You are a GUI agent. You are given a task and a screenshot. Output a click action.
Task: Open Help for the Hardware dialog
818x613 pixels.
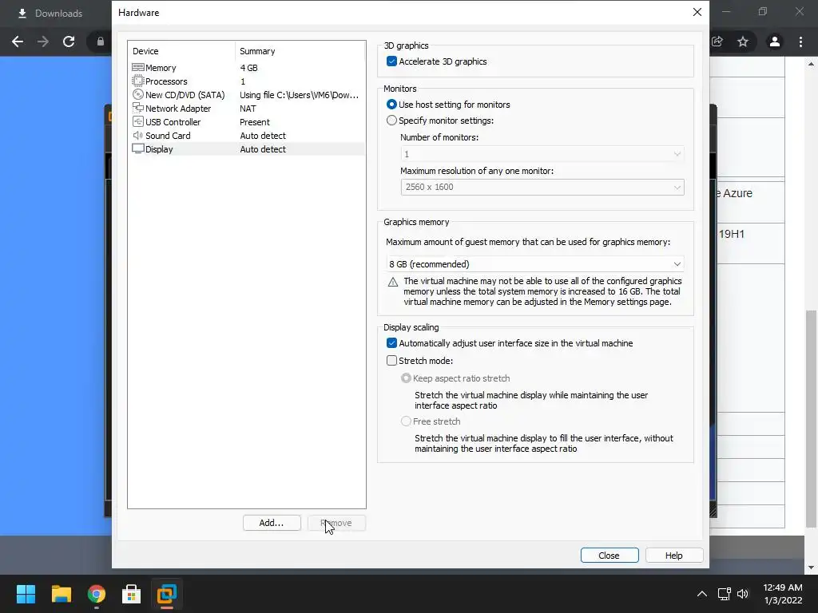(674, 556)
